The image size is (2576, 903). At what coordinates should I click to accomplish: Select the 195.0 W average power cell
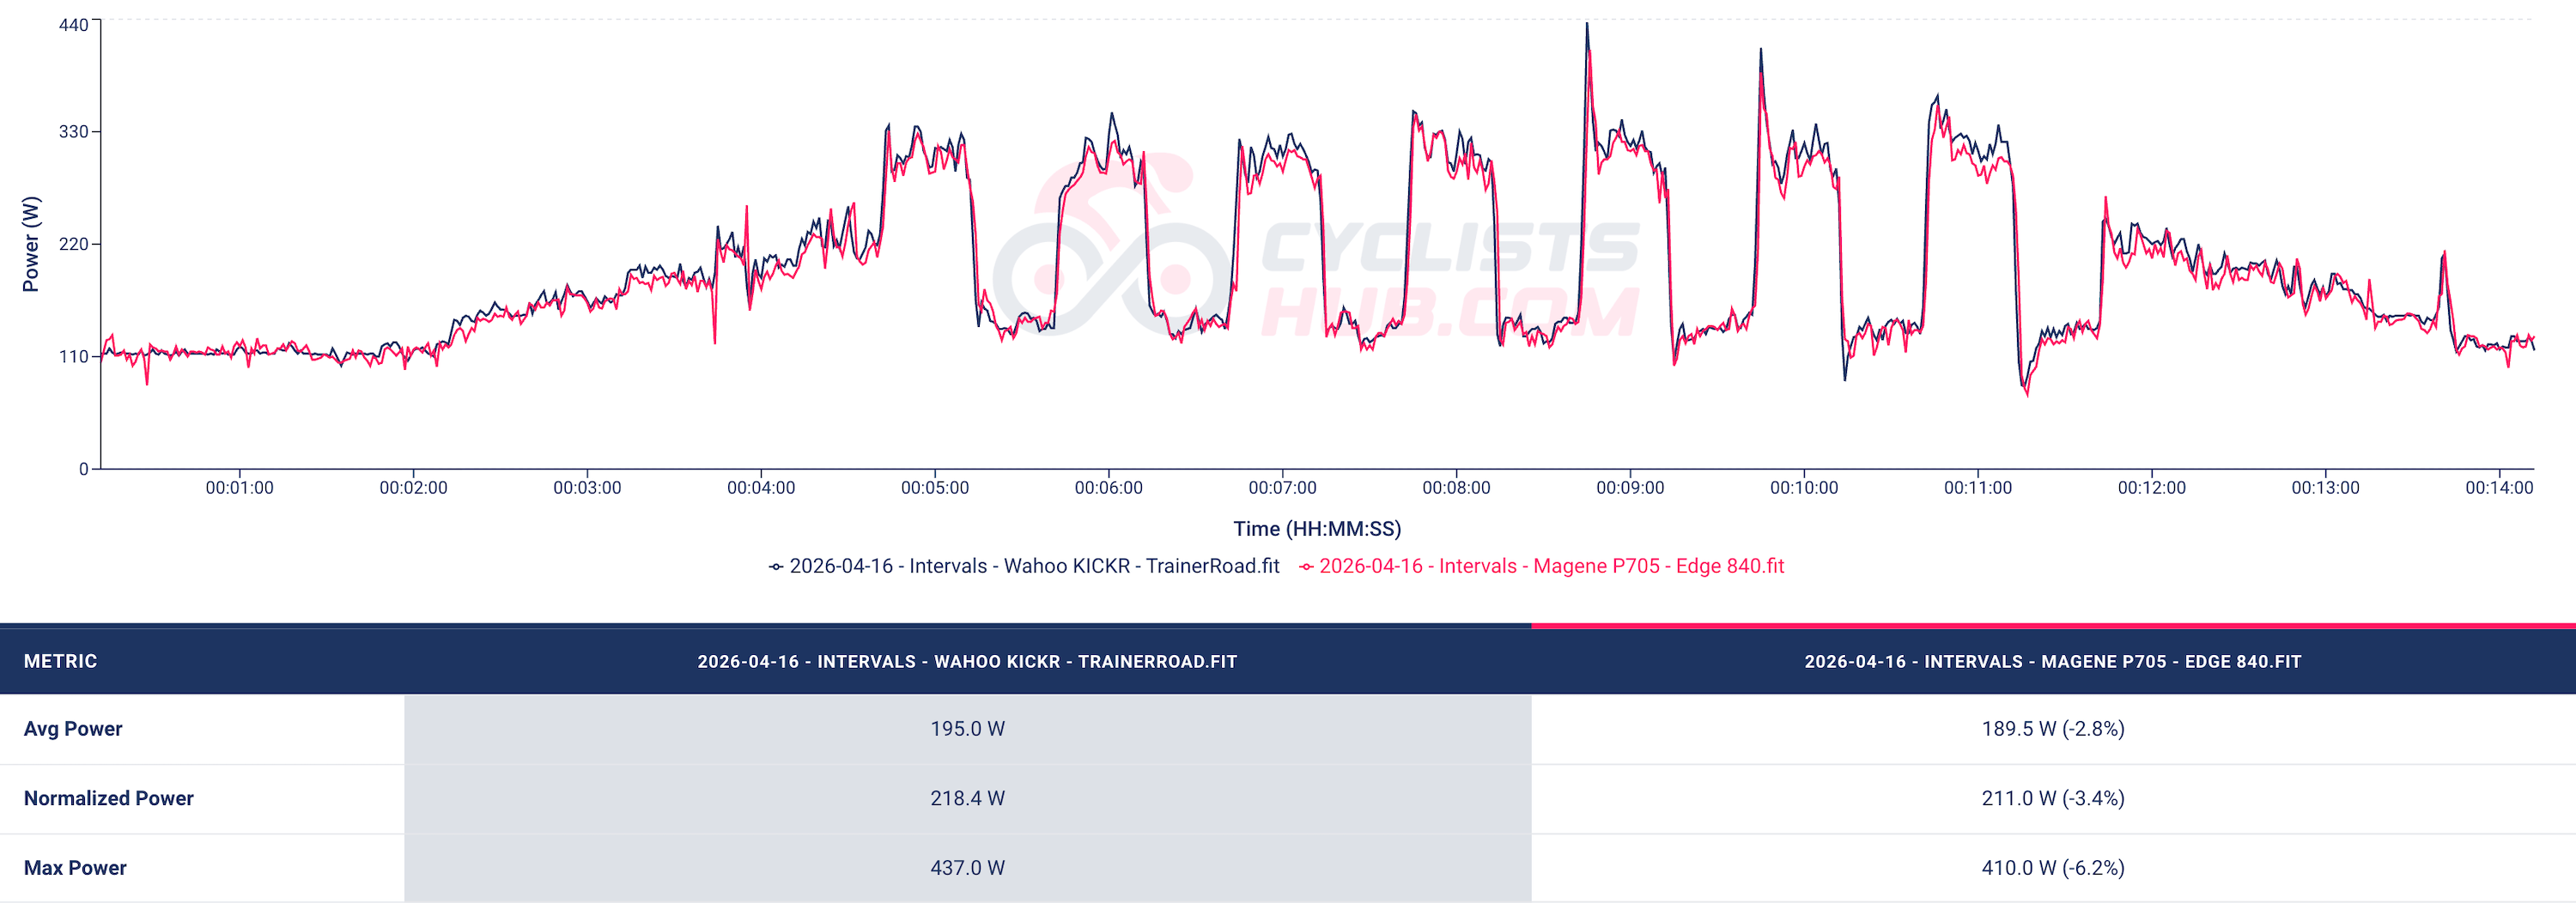tap(967, 729)
